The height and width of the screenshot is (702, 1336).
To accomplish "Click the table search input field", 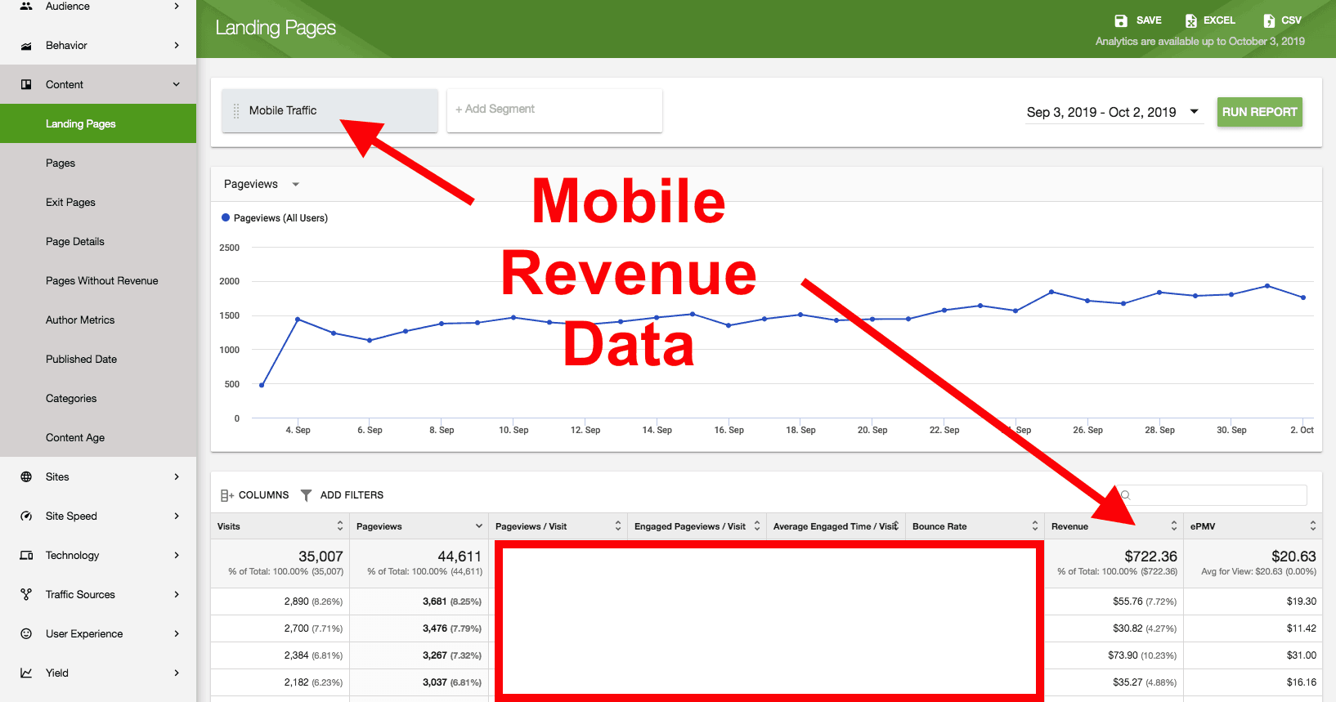I will pyautogui.click(x=1213, y=495).
